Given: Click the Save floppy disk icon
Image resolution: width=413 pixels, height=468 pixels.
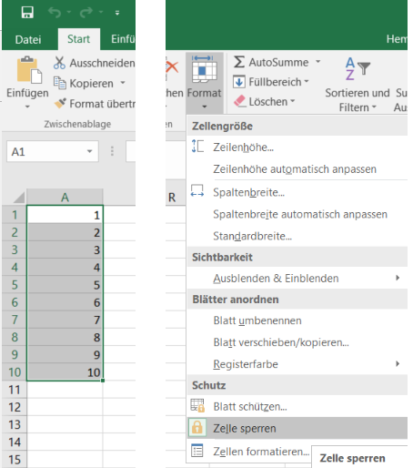Looking at the screenshot, I should click(x=27, y=13).
